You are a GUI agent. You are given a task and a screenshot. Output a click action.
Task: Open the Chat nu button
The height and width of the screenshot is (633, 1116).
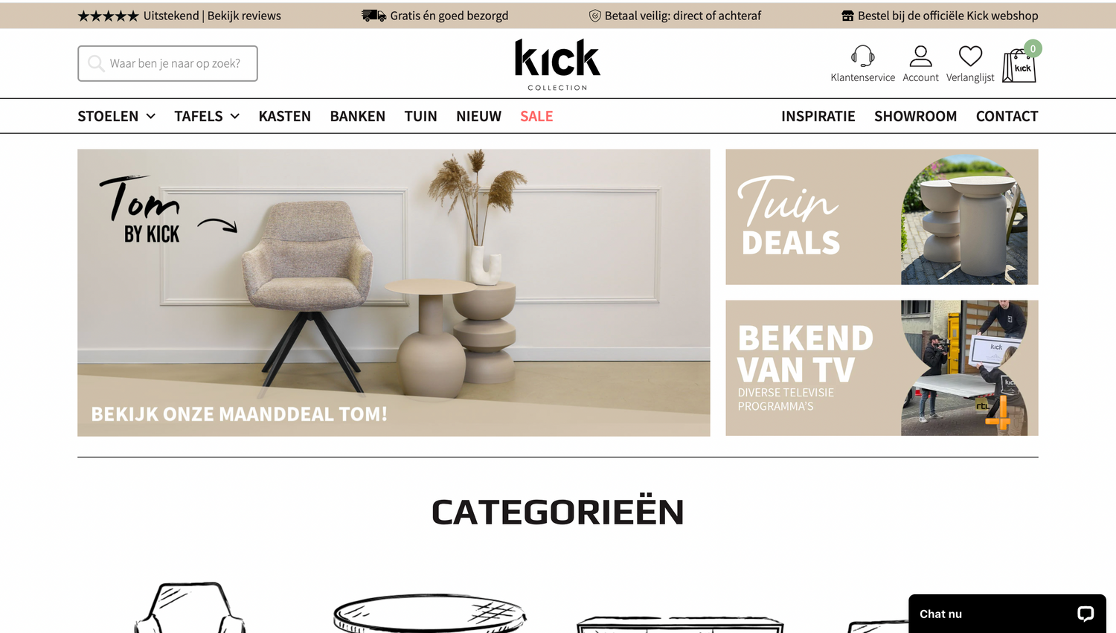(x=1007, y=614)
